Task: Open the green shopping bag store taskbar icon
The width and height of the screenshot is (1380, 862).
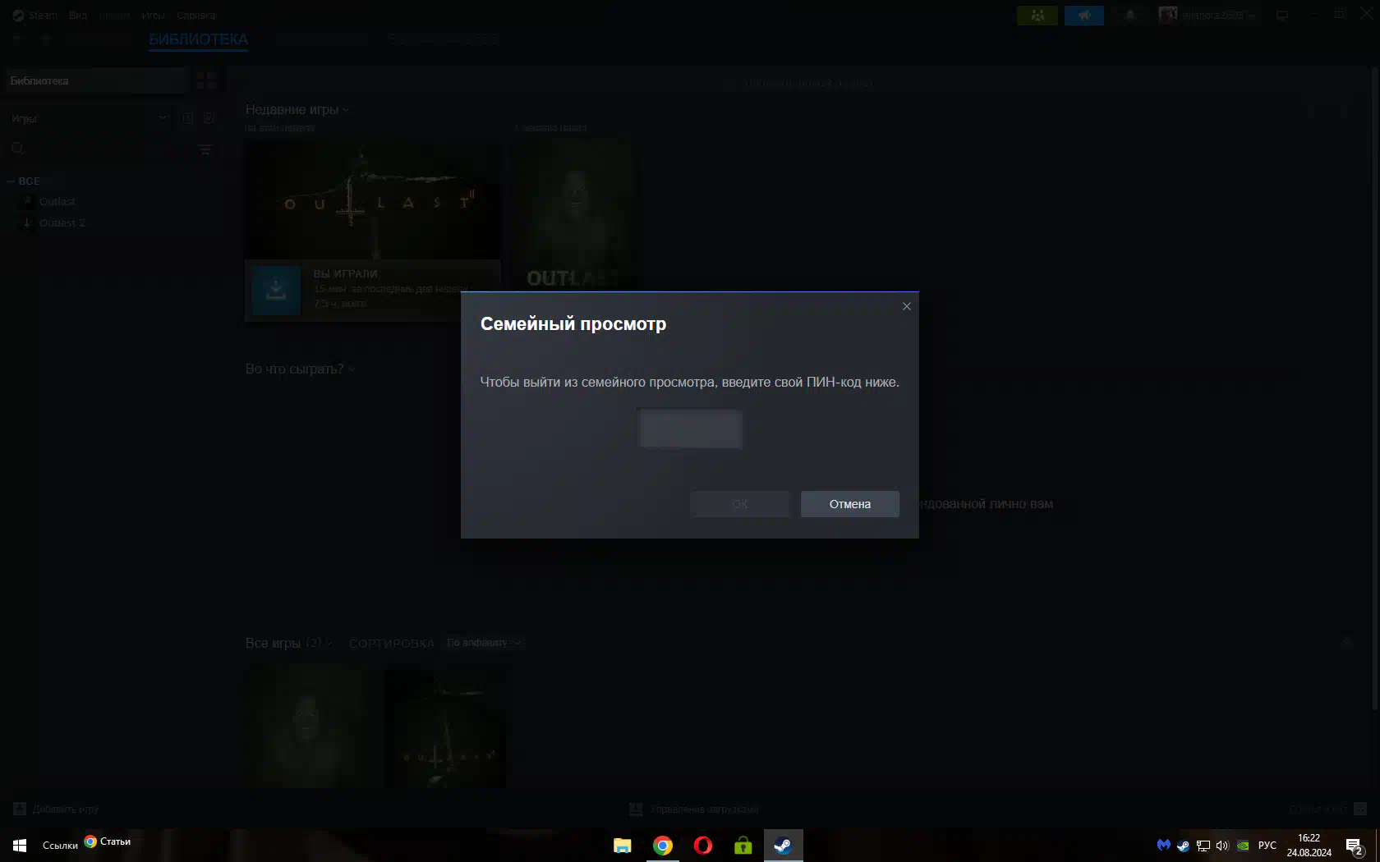Action: coord(743,846)
